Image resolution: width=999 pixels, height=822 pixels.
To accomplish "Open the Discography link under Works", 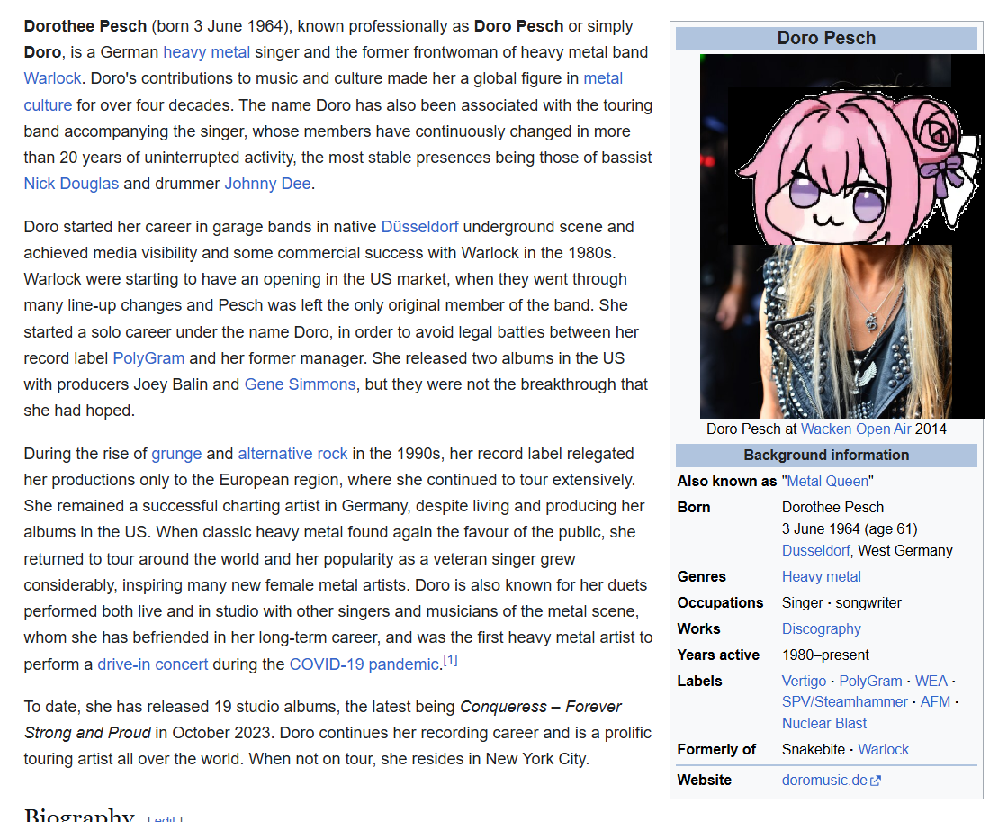I will tap(821, 629).
